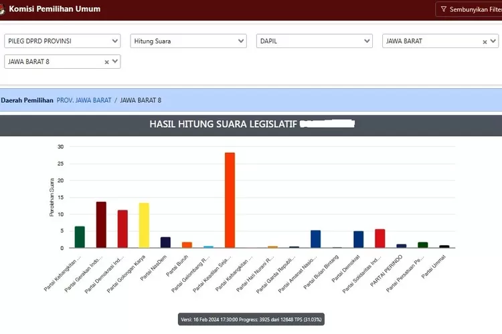Click the Partai Buruh axis label
Screen dimensions: 502x334
(x=177, y=266)
